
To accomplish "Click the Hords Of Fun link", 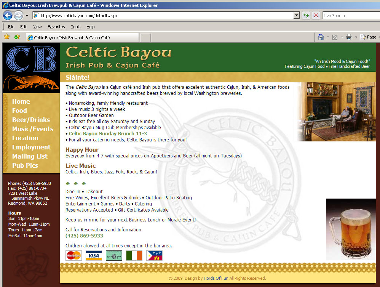I will pyautogui.click(x=216, y=278).
